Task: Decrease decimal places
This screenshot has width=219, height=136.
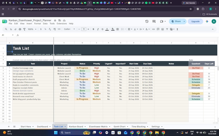Action: click(50, 29)
